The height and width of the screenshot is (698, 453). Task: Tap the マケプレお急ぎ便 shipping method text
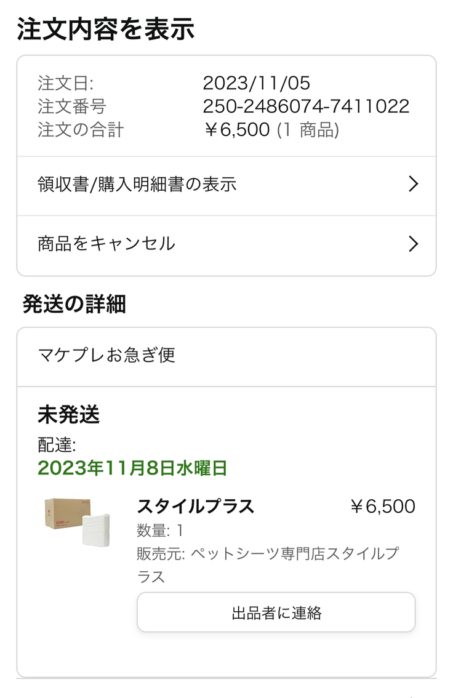[106, 355]
